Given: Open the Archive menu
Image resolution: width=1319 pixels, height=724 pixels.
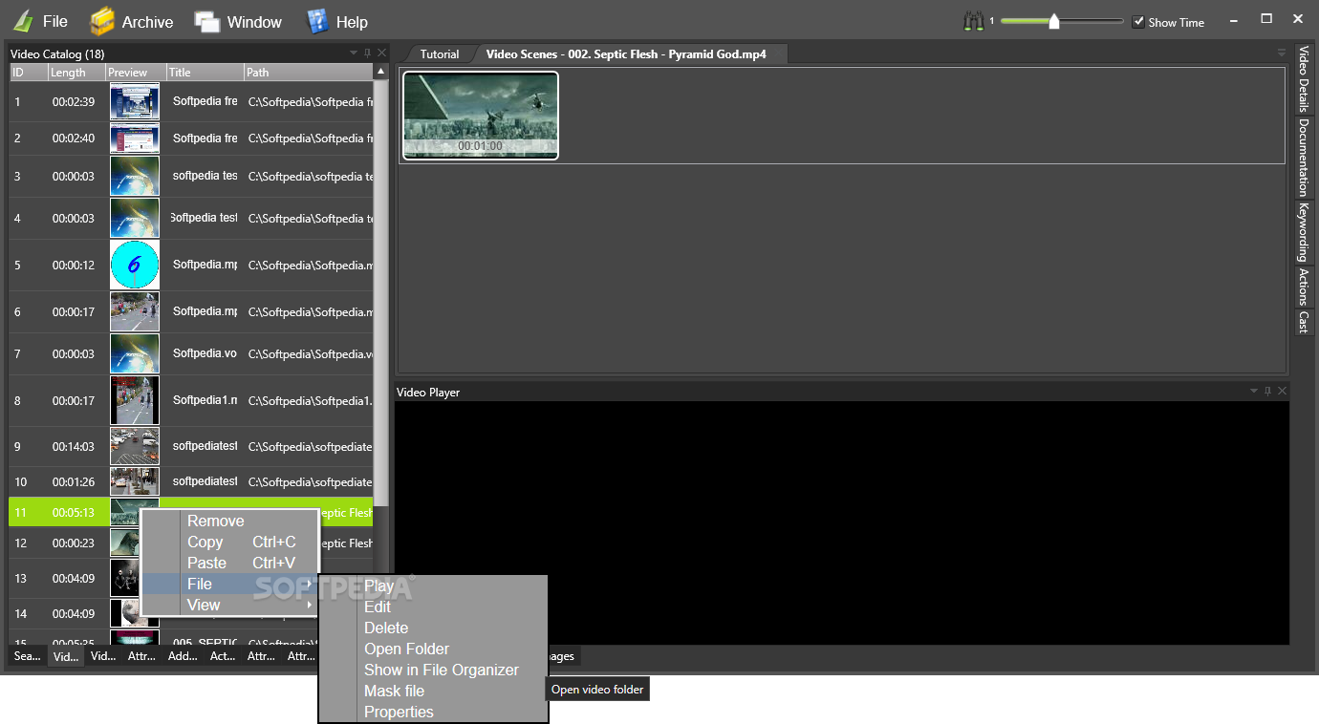Looking at the screenshot, I should tap(132, 21).
